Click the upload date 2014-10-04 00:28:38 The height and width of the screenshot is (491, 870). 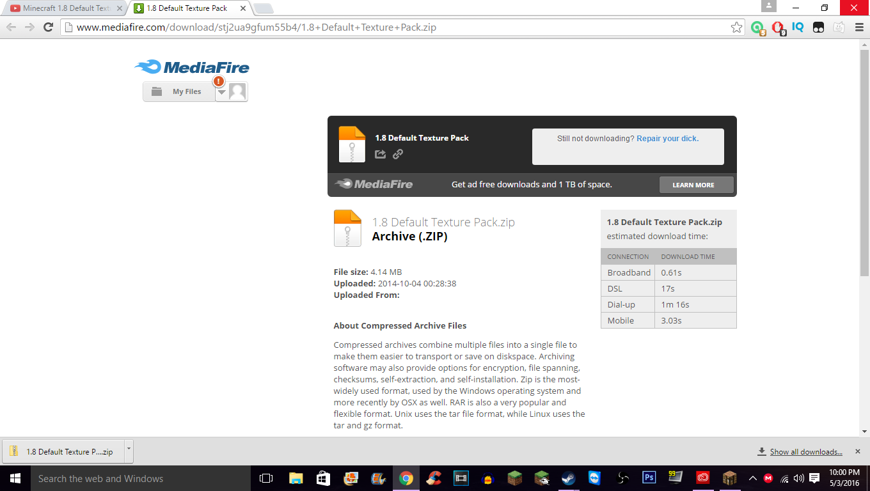tap(417, 283)
